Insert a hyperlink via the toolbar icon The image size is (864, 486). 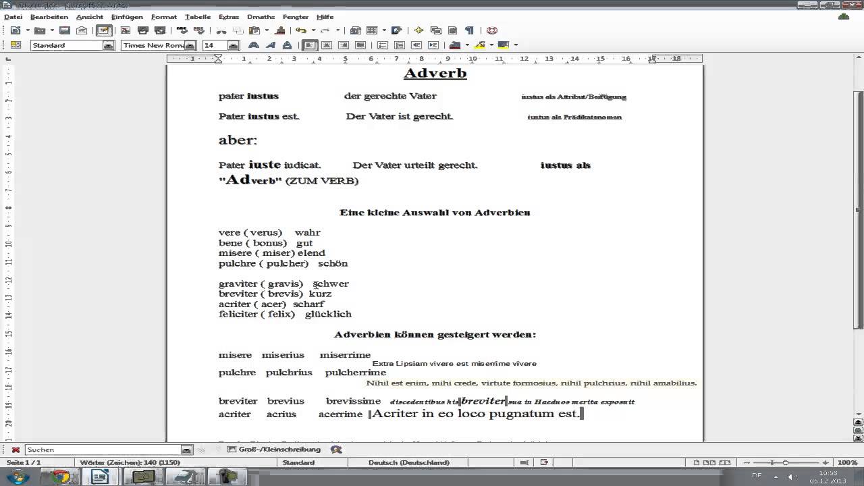tap(355, 30)
